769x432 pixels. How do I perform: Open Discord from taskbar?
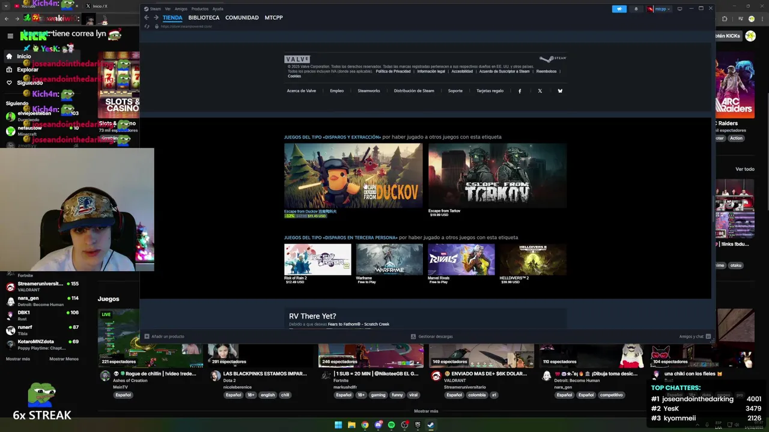(378, 425)
